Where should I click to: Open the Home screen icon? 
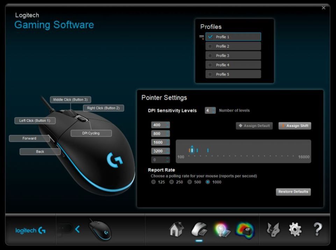(176, 229)
